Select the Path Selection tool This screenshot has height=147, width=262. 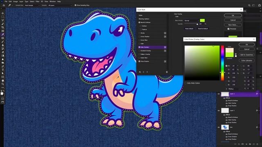3,73
